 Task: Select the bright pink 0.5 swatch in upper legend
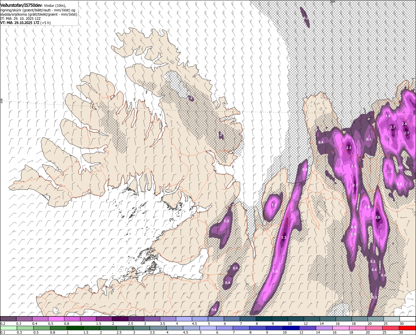tap(56, 319)
